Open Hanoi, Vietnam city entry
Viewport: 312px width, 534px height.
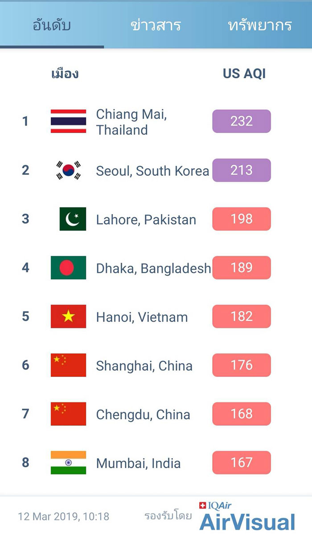tap(142, 317)
